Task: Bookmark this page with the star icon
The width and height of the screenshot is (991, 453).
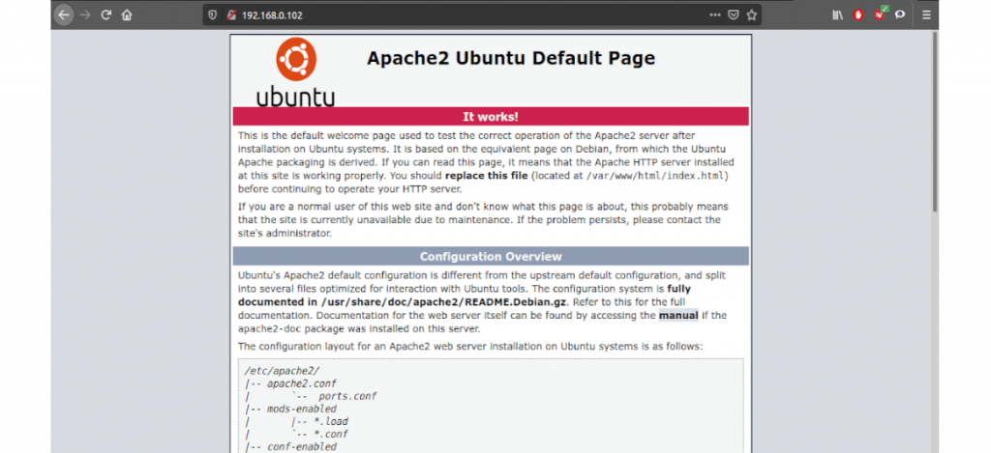Action: point(751,14)
